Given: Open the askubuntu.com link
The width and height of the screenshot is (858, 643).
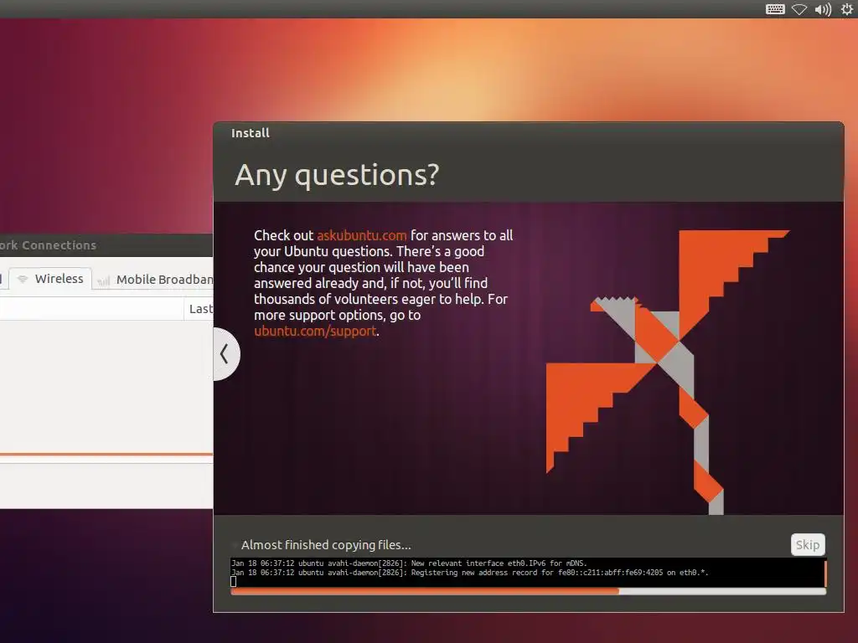Looking at the screenshot, I should tap(362, 235).
